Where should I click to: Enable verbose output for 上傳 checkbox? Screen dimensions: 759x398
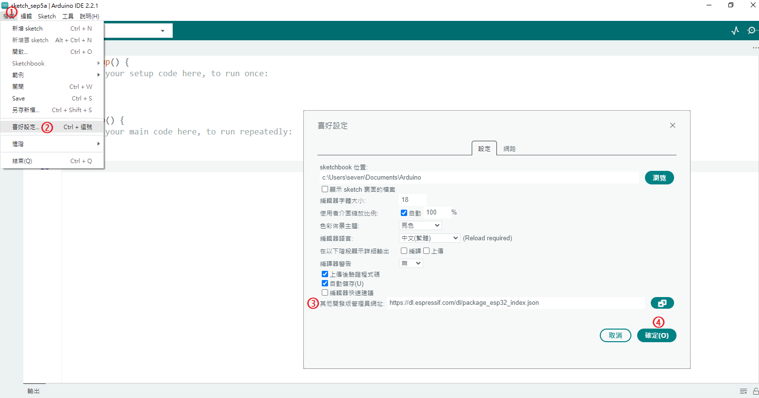pos(426,251)
